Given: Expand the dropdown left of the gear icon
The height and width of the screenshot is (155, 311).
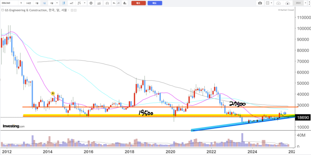Looking at the screenshot, I should (x=85, y=3).
